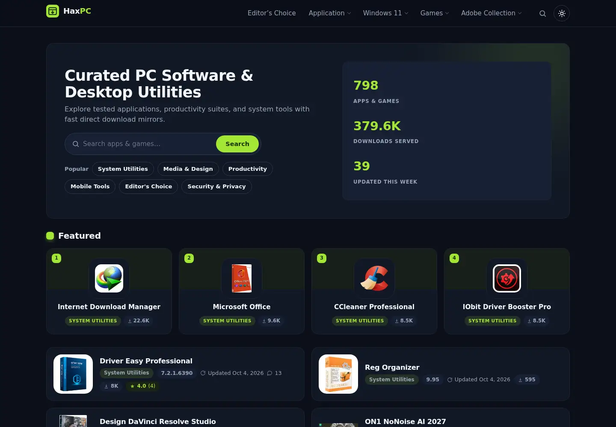The height and width of the screenshot is (427, 616).
Task: Click the Internet Download Manager app icon
Action: tap(109, 278)
